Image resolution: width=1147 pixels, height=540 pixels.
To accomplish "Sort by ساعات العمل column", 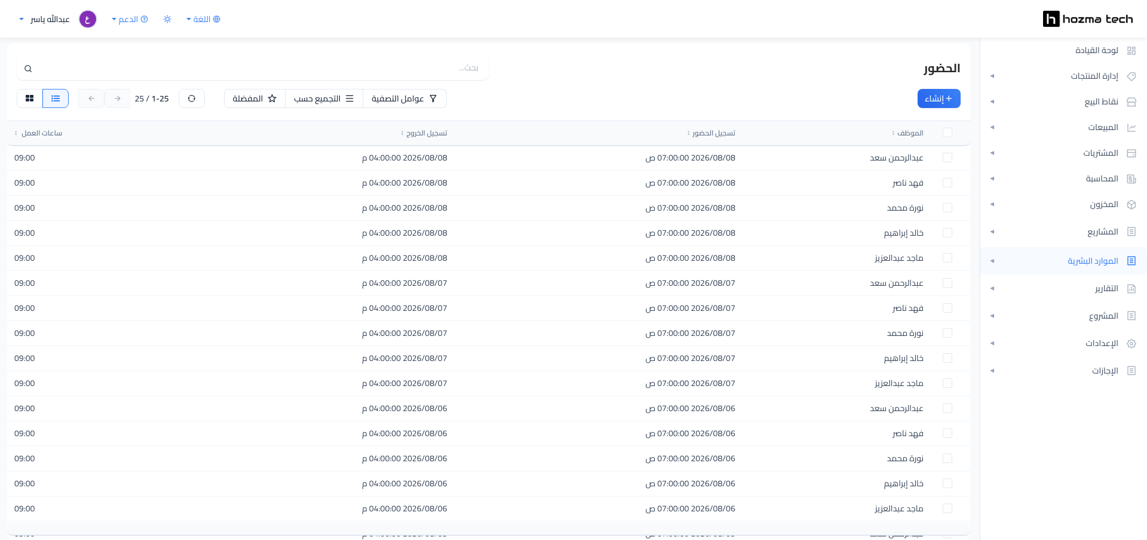I will 38,133.
